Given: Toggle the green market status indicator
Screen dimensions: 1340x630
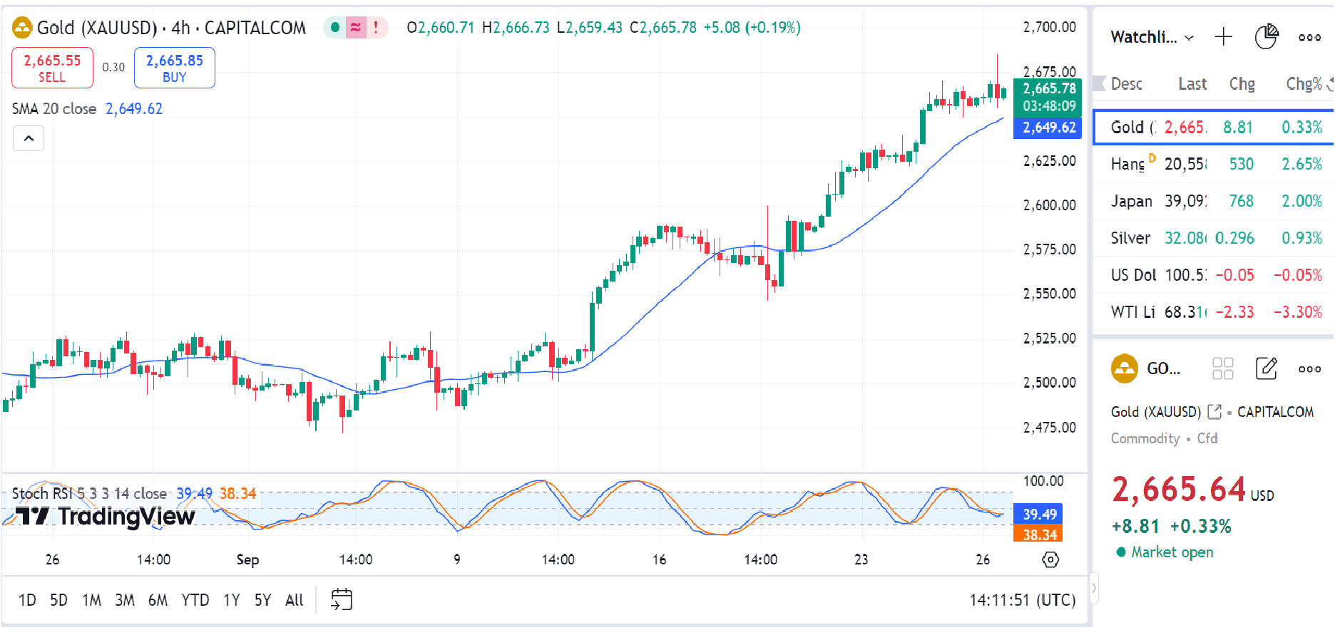Looking at the screenshot, I should click(x=334, y=28).
